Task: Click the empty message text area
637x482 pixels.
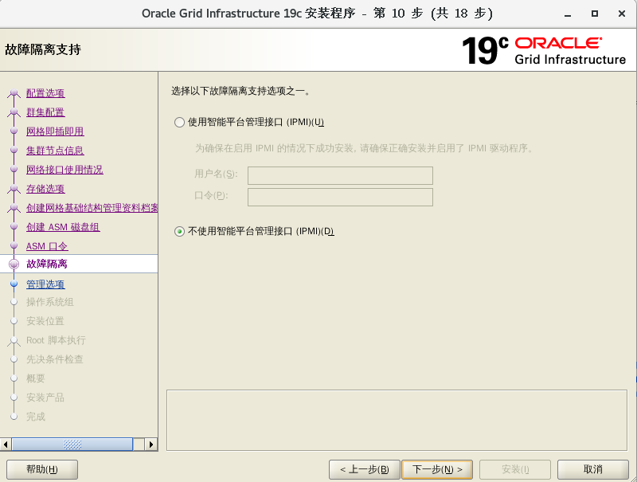Action: 397,420
